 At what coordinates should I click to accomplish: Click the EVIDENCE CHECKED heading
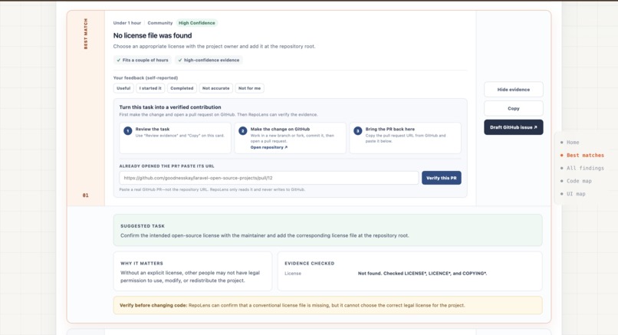pos(310,263)
